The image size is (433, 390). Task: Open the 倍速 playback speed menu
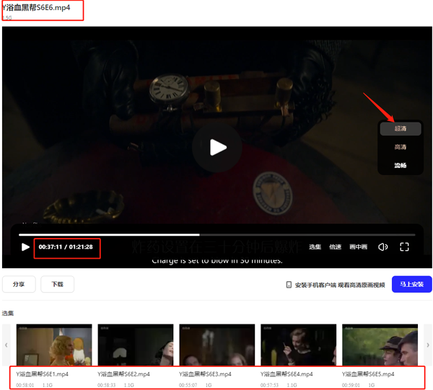point(336,247)
